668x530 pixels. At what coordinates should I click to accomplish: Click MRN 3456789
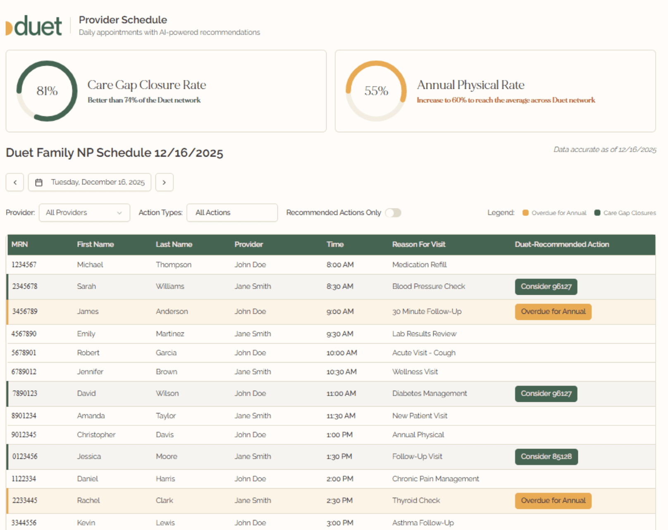pyautogui.click(x=24, y=312)
